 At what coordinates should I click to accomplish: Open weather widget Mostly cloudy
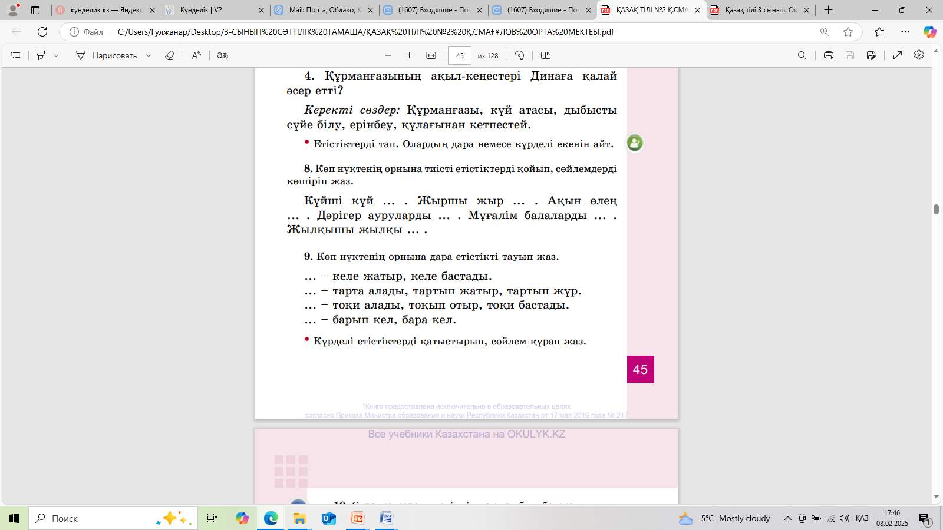coord(724,518)
